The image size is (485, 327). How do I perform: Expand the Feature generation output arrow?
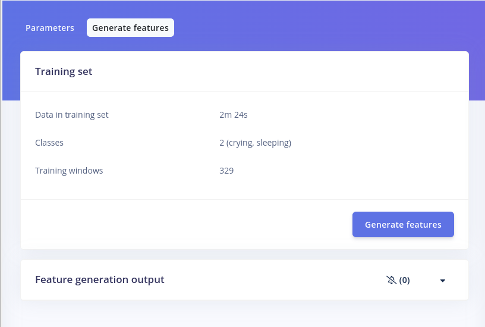pyautogui.click(x=442, y=281)
